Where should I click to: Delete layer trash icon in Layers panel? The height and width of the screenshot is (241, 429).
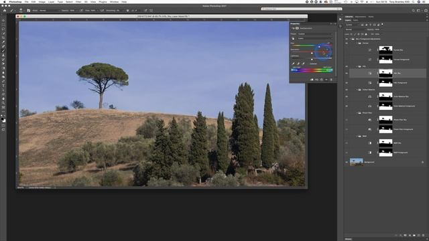423,235
